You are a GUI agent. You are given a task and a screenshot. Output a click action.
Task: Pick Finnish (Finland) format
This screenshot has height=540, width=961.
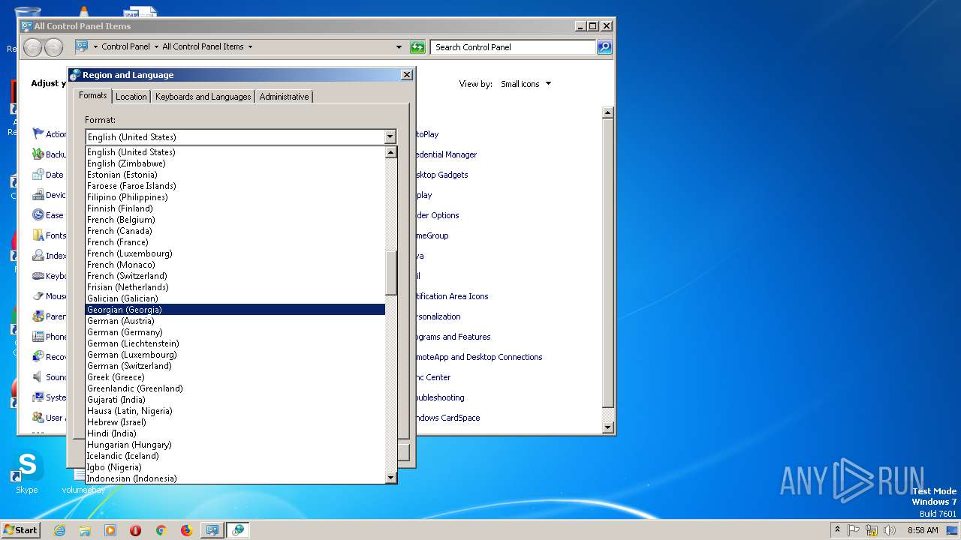coord(235,208)
